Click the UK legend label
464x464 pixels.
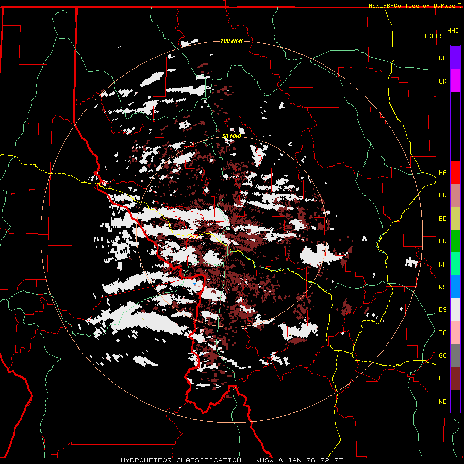(x=442, y=81)
